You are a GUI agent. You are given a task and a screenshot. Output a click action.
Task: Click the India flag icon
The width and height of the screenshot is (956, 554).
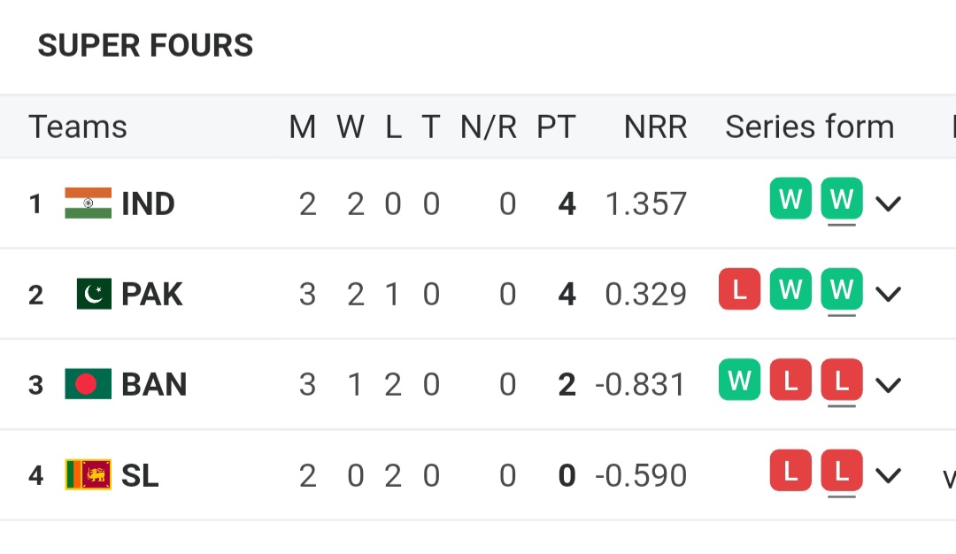pyautogui.click(x=89, y=204)
